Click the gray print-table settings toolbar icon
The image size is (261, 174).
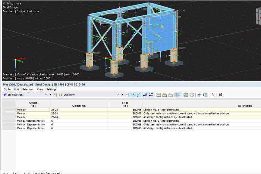click(192, 95)
